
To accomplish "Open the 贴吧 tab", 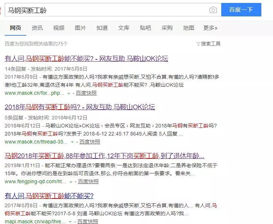I will (145, 28).
